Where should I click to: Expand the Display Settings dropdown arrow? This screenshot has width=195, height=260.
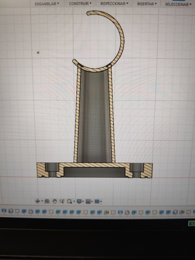pyautogui.click(x=83, y=201)
